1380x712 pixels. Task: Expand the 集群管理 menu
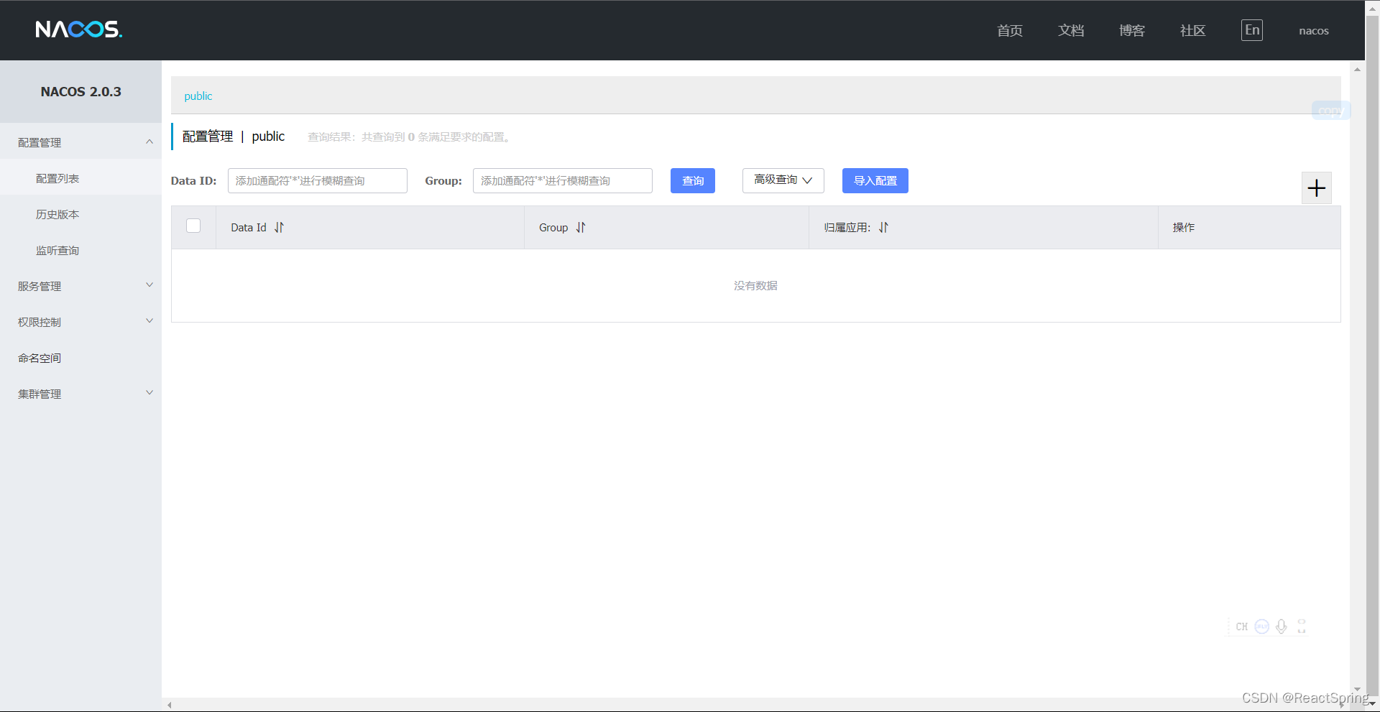[80, 394]
